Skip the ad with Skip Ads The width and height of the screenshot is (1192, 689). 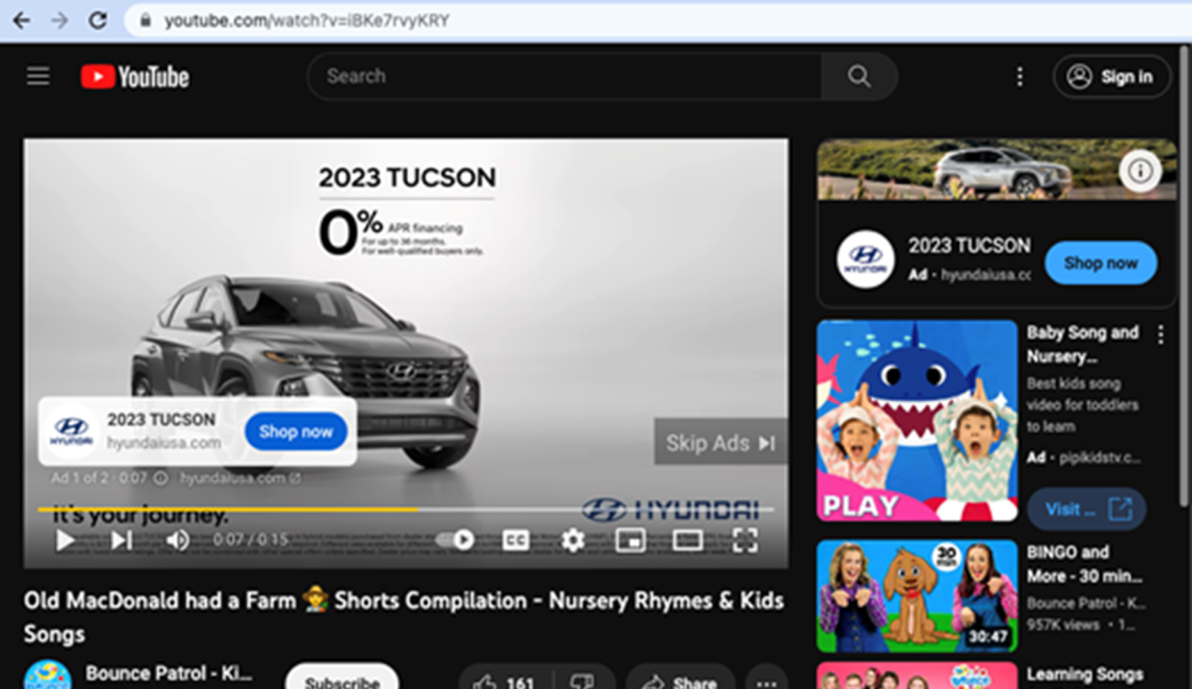(720, 442)
